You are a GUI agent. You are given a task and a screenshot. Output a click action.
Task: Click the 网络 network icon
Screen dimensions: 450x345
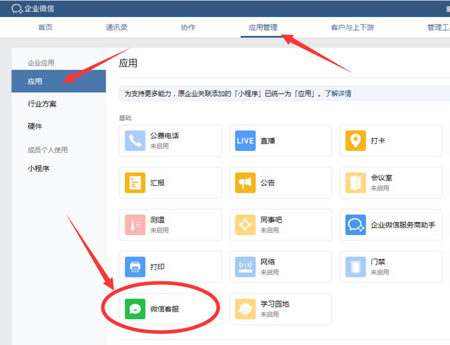click(246, 267)
